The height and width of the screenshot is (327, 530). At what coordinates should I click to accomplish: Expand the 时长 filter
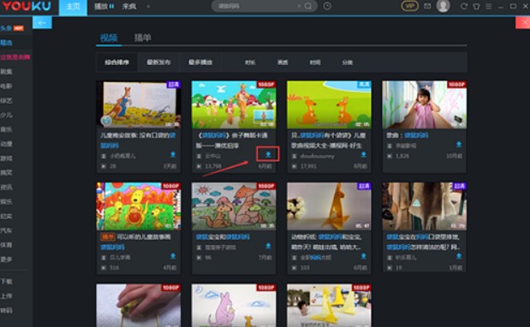tap(250, 62)
